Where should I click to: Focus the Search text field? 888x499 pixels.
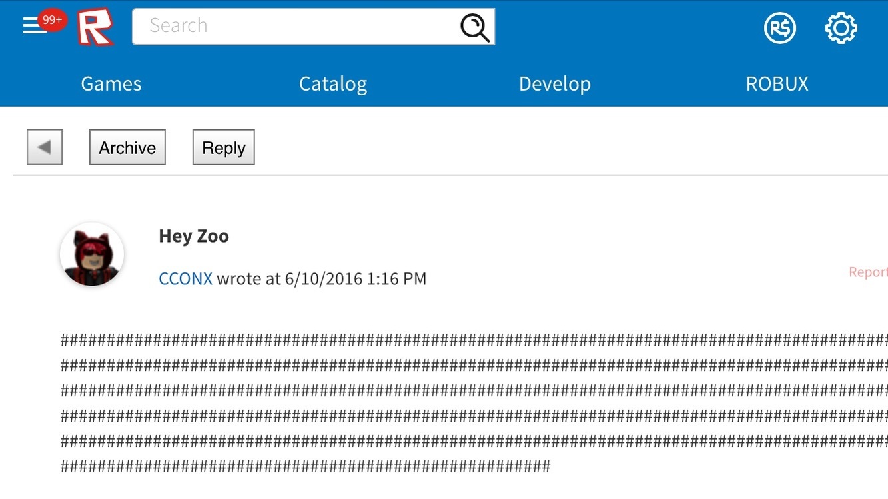[293, 27]
